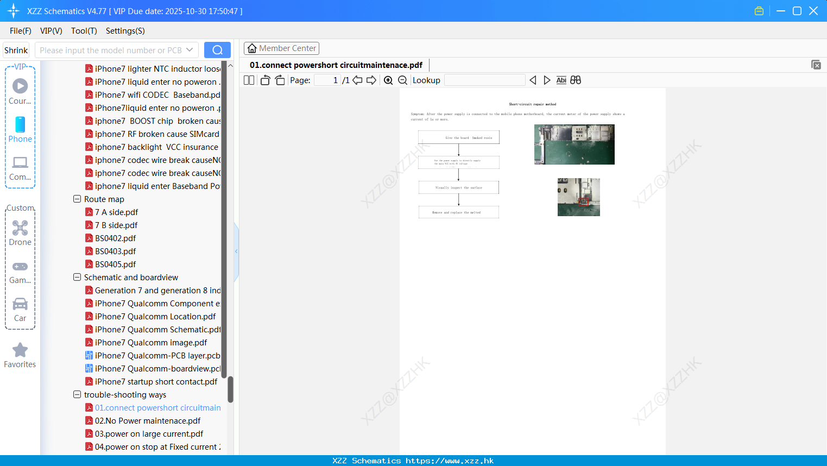
Task: Toggle the two-page view icon
Action: click(249, 80)
